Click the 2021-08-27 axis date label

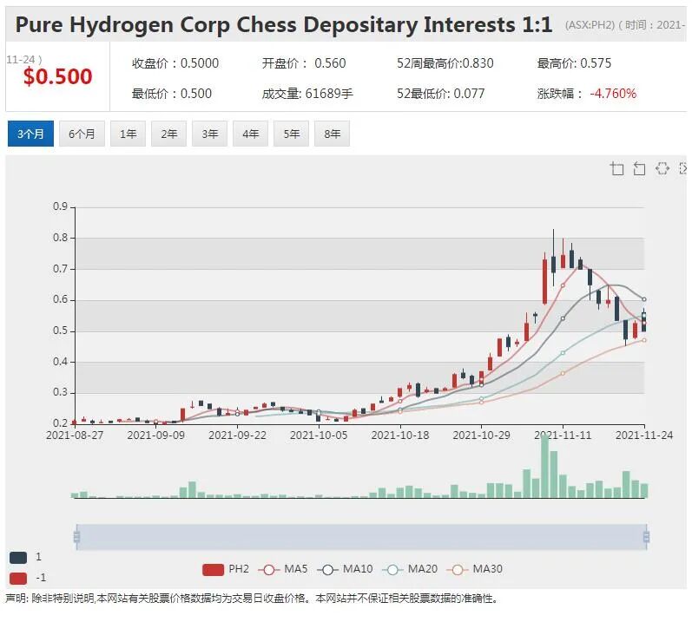click(75, 435)
